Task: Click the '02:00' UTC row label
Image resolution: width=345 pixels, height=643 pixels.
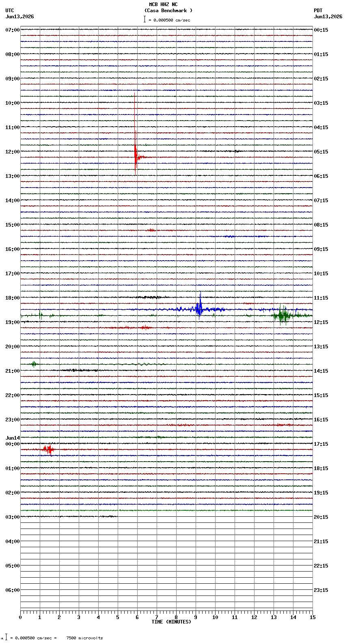Action: (13, 493)
